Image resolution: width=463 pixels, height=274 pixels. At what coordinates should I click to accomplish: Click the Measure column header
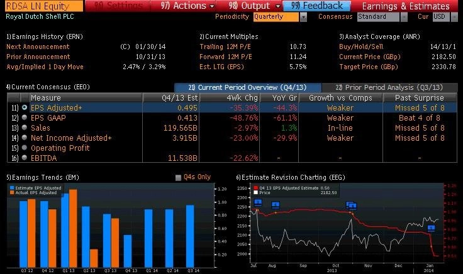coord(86,98)
